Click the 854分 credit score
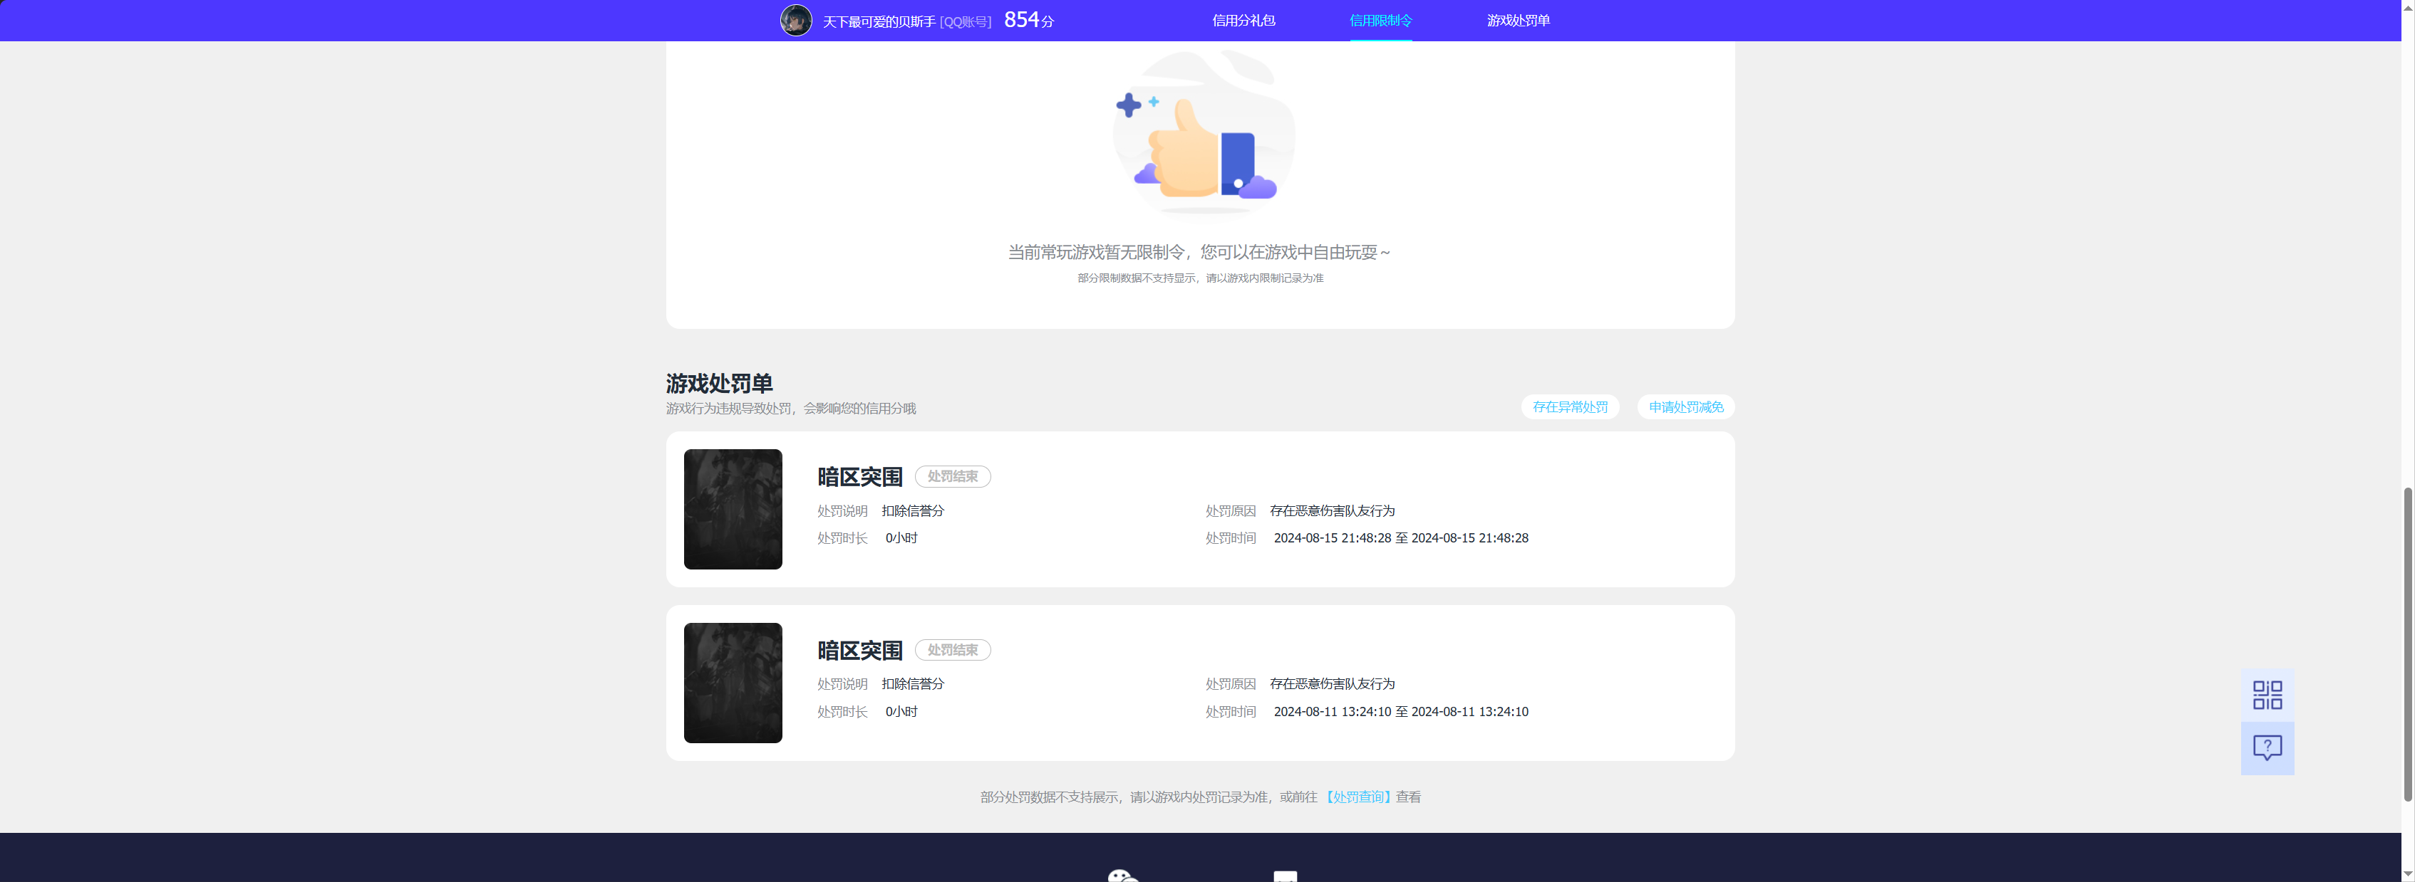The width and height of the screenshot is (2415, 882). [1028, 20]
